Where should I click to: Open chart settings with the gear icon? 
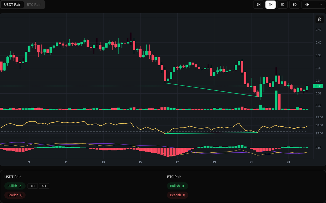tap(319, 19)
